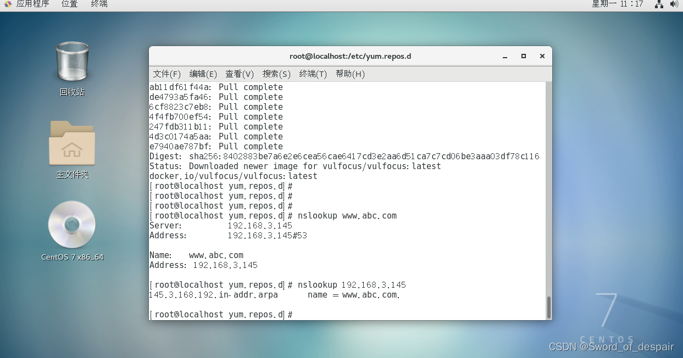Open the 编辑(E) menu in terminal
The height and width of the screenshot is (358, 683).
pyautogui.click(x=203, y=74)
